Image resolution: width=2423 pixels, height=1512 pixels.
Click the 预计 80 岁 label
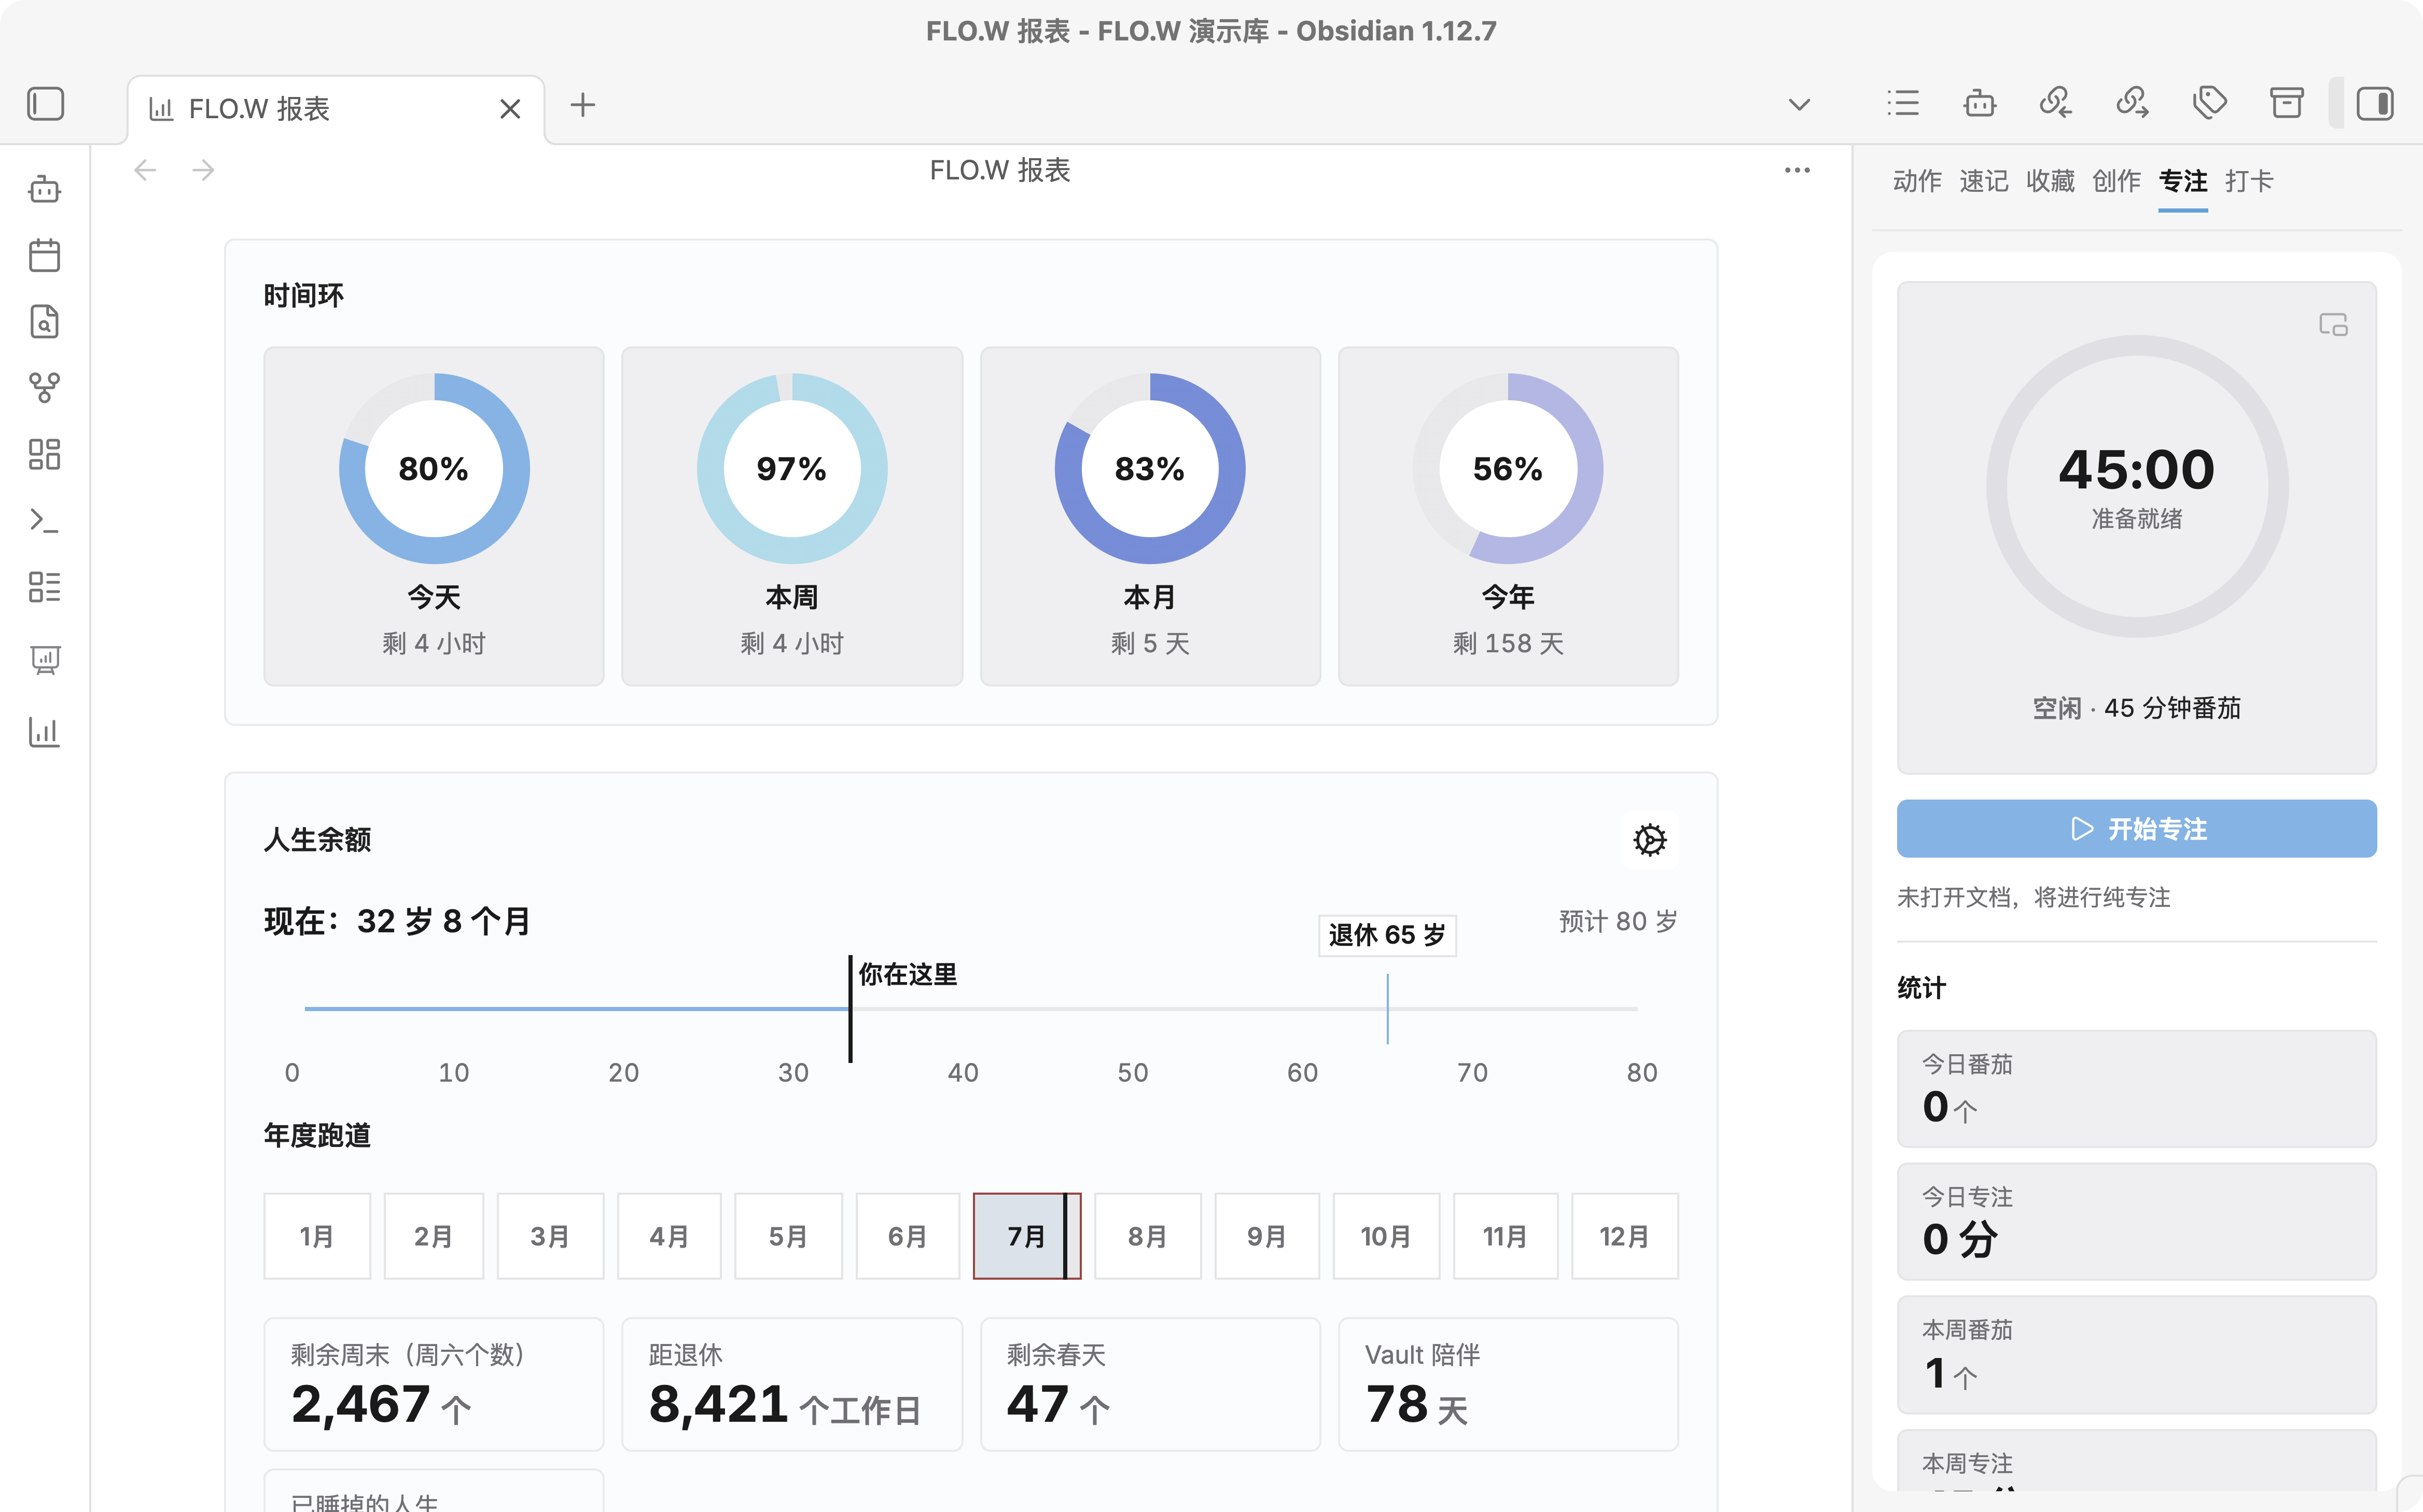(x=1618, y=921)
